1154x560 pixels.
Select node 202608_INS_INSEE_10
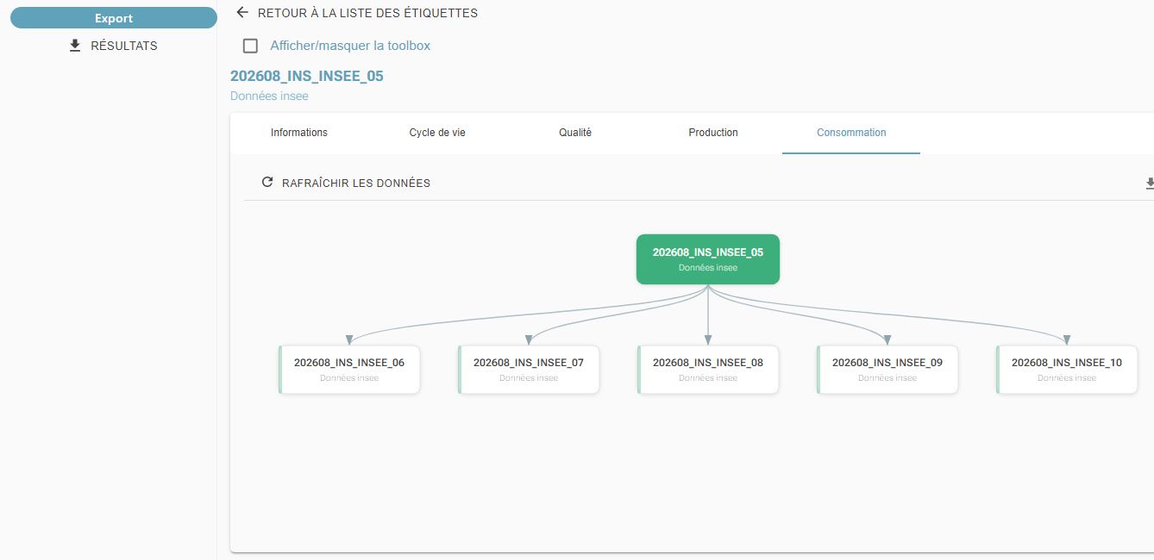(x=1067, y=370)
